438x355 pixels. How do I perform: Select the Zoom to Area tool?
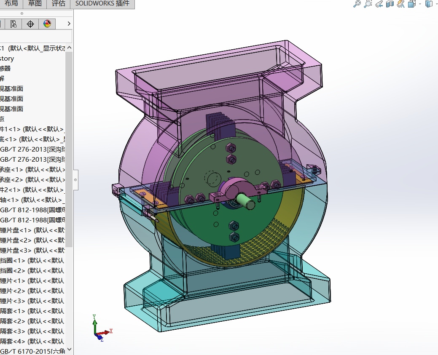click(x=368, y=4)
